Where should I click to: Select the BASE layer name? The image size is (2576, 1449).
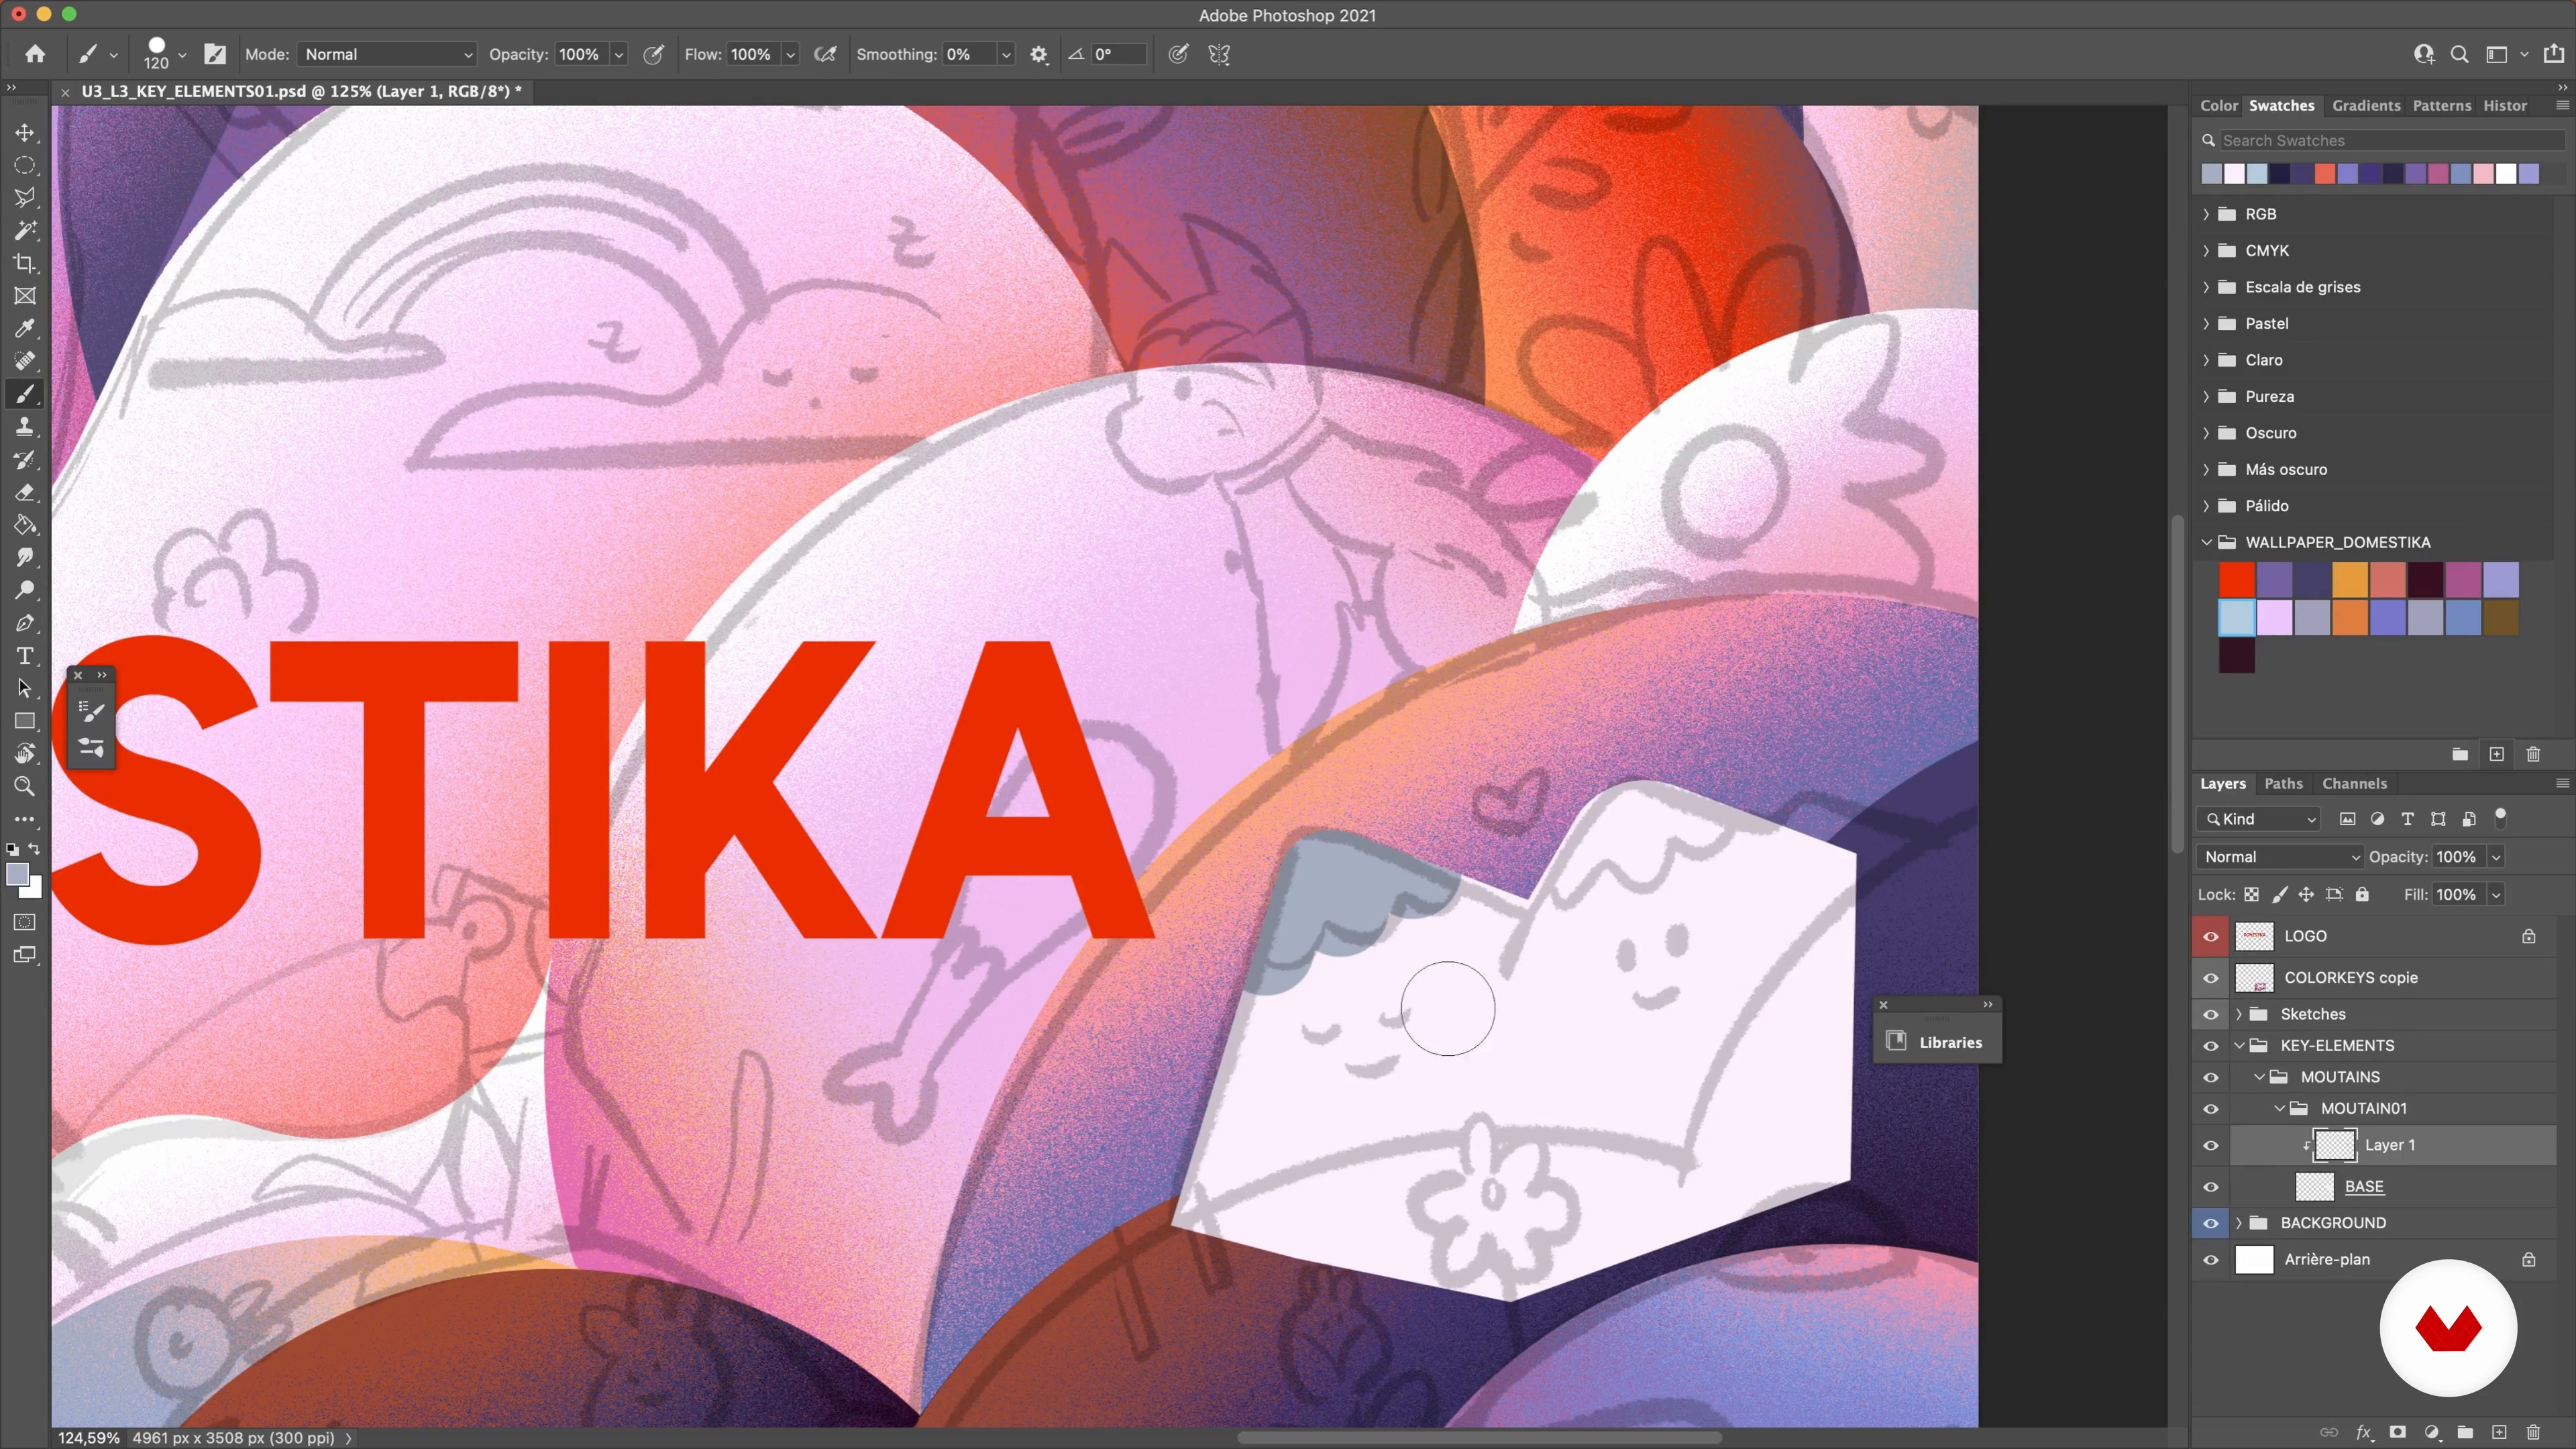[x=2364, y=1187]
